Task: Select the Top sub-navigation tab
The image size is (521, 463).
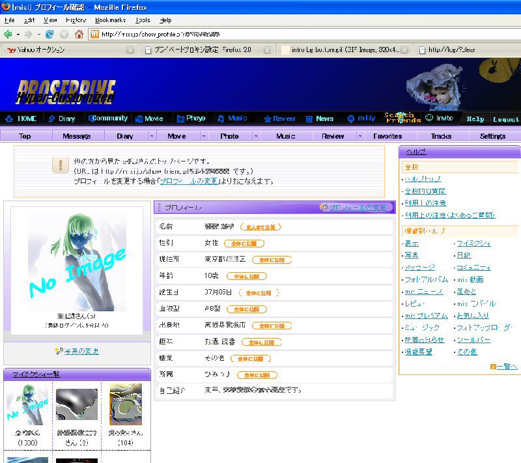Action: click(x=25, y=136)
